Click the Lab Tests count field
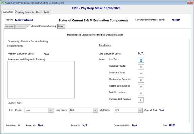The image size is (194, 134). (x=141, y=60)
